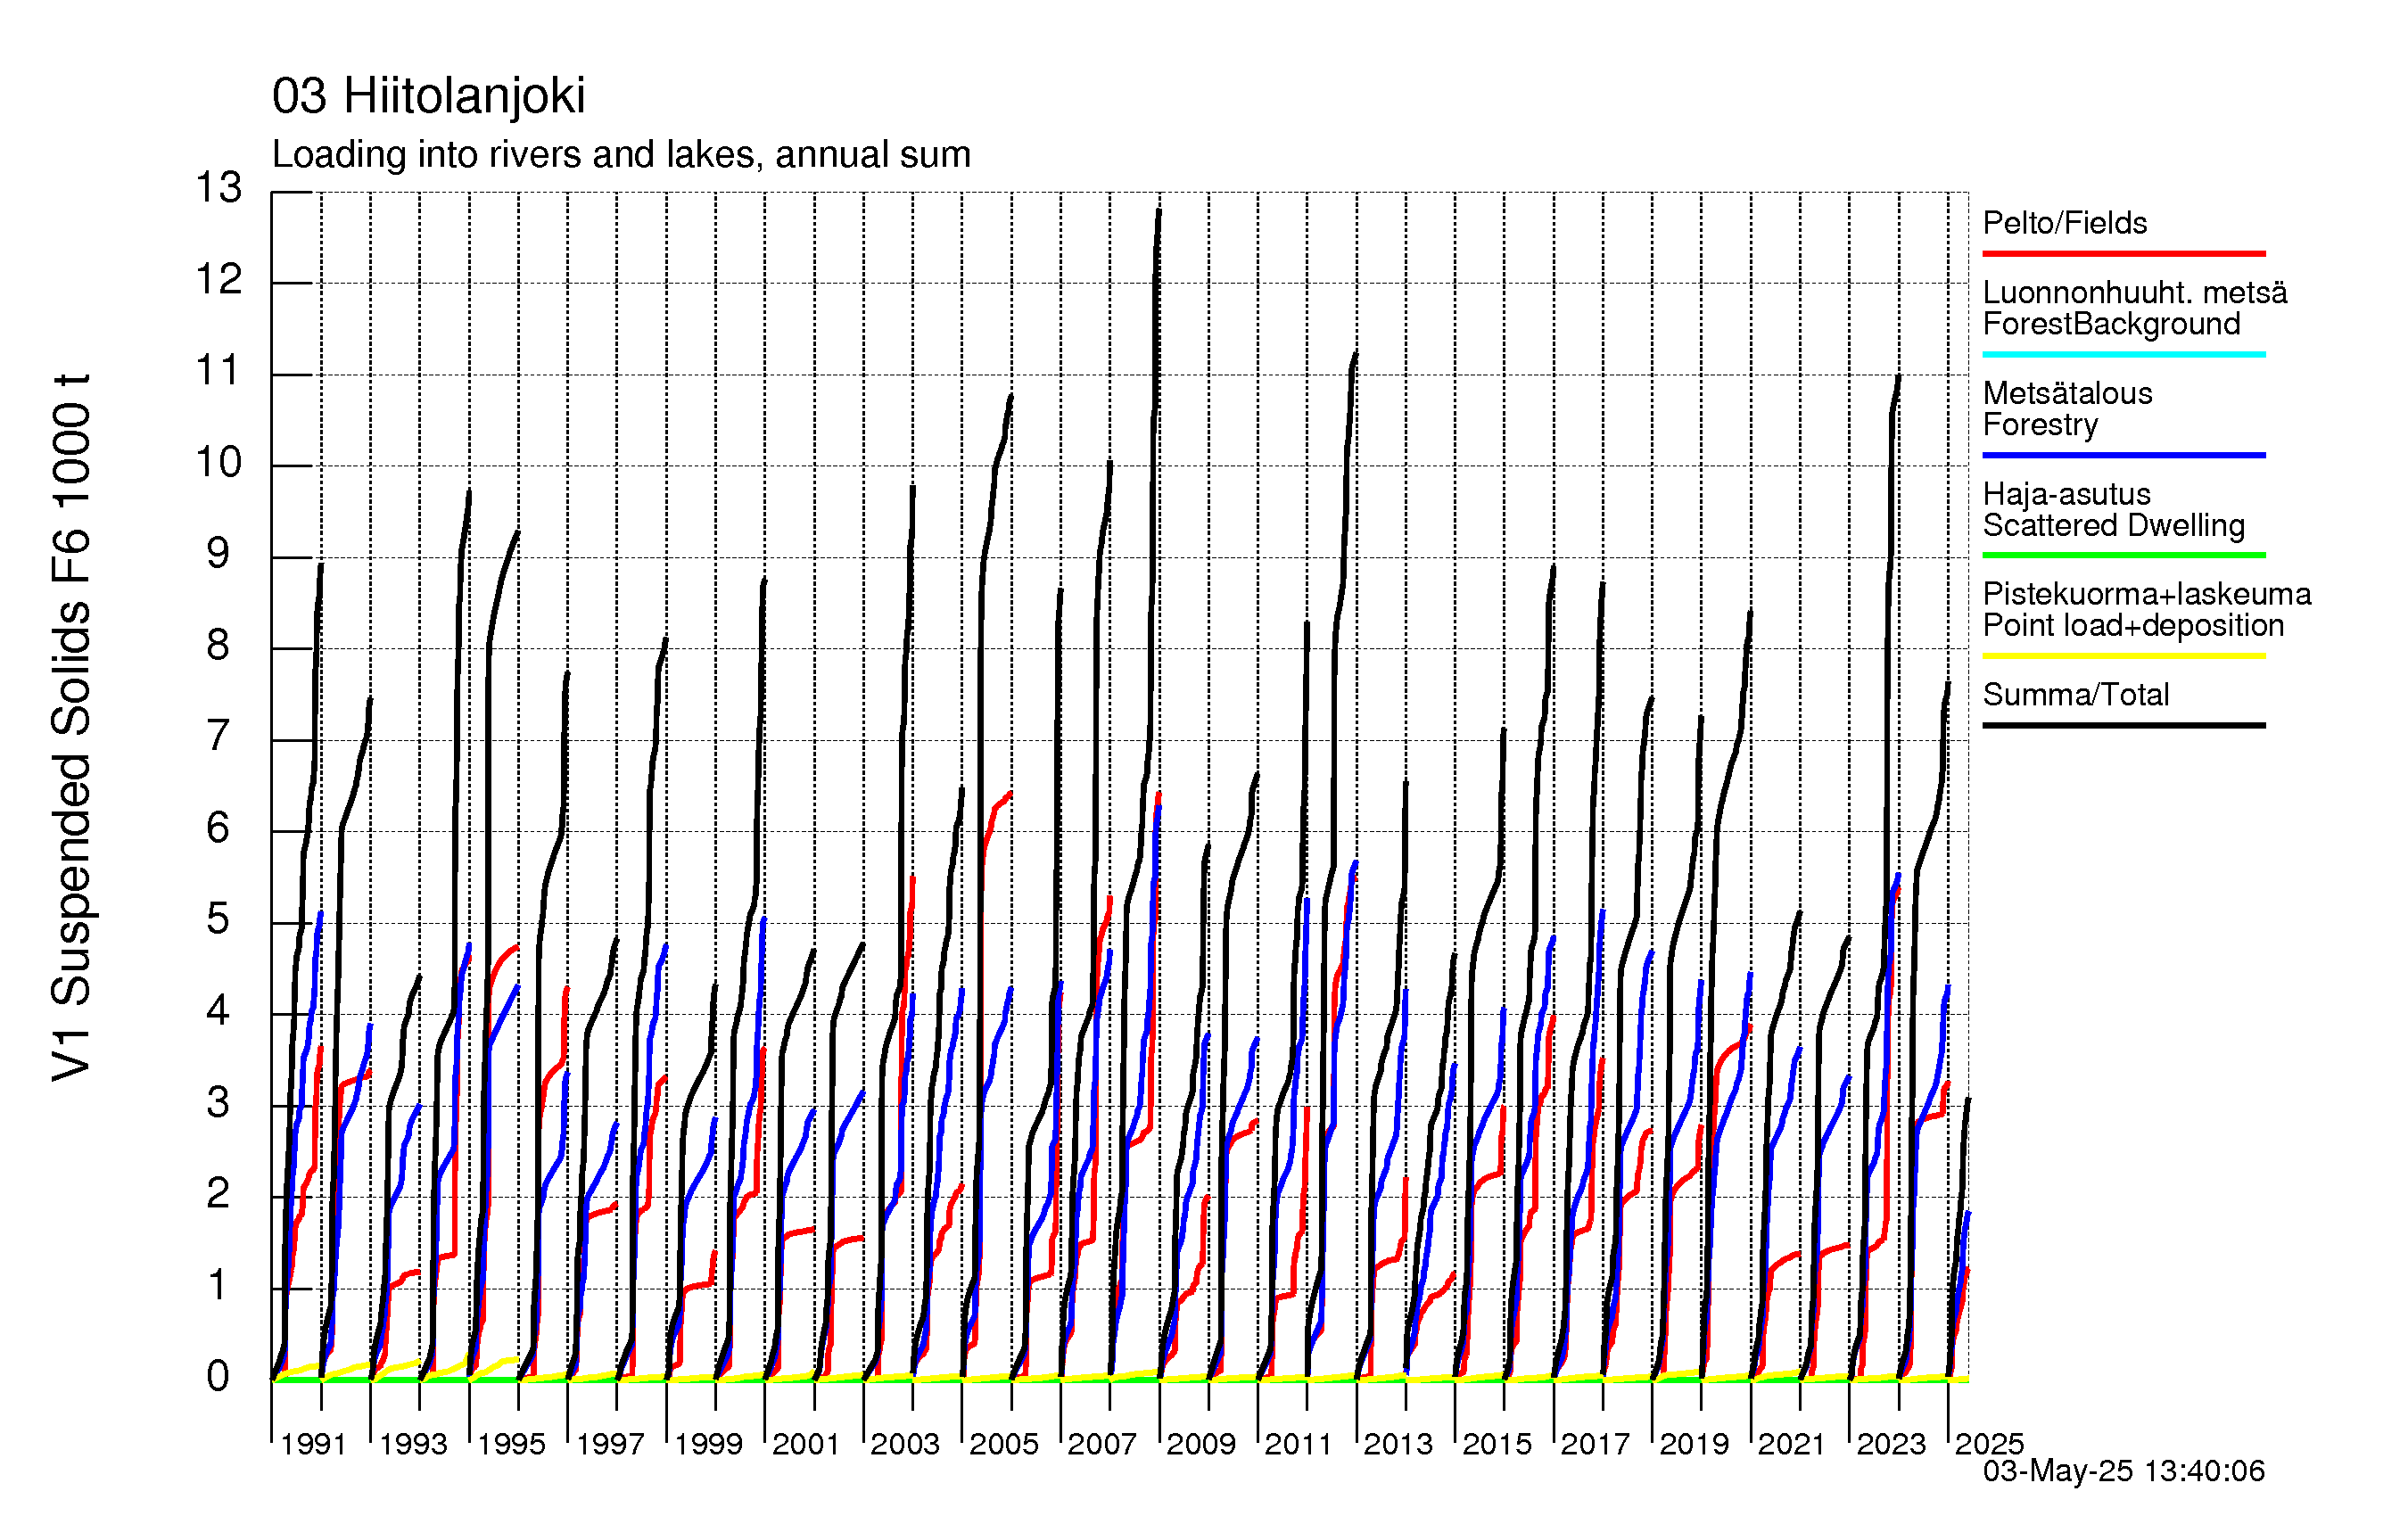Click the timestamp '03-May-25 13:40:06'
The image size is (2408, 1516).
pos(2124,1471)
